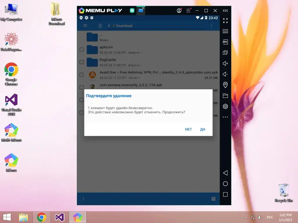This screenshot has width=298, height=223.
Task: Click the APK install icon
Action: (x=226, y=42)
